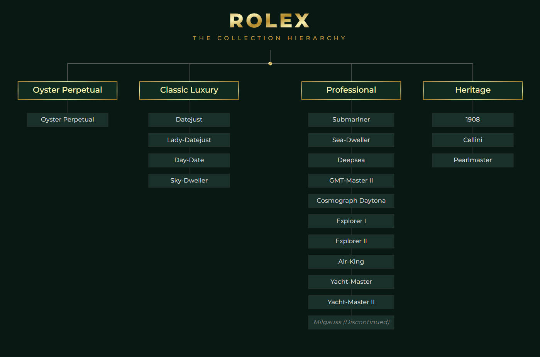The height and width of the screenshot is (357, 540).
Task: Choose the Deepsea model
Action: pos(351,160)
